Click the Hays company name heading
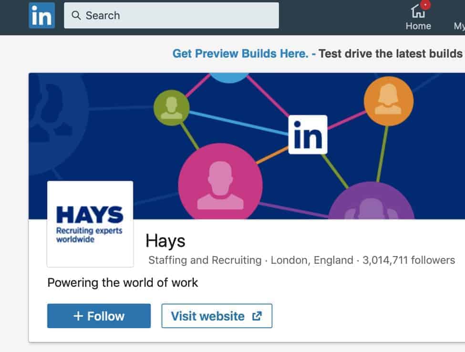 [x=165, y=241]
